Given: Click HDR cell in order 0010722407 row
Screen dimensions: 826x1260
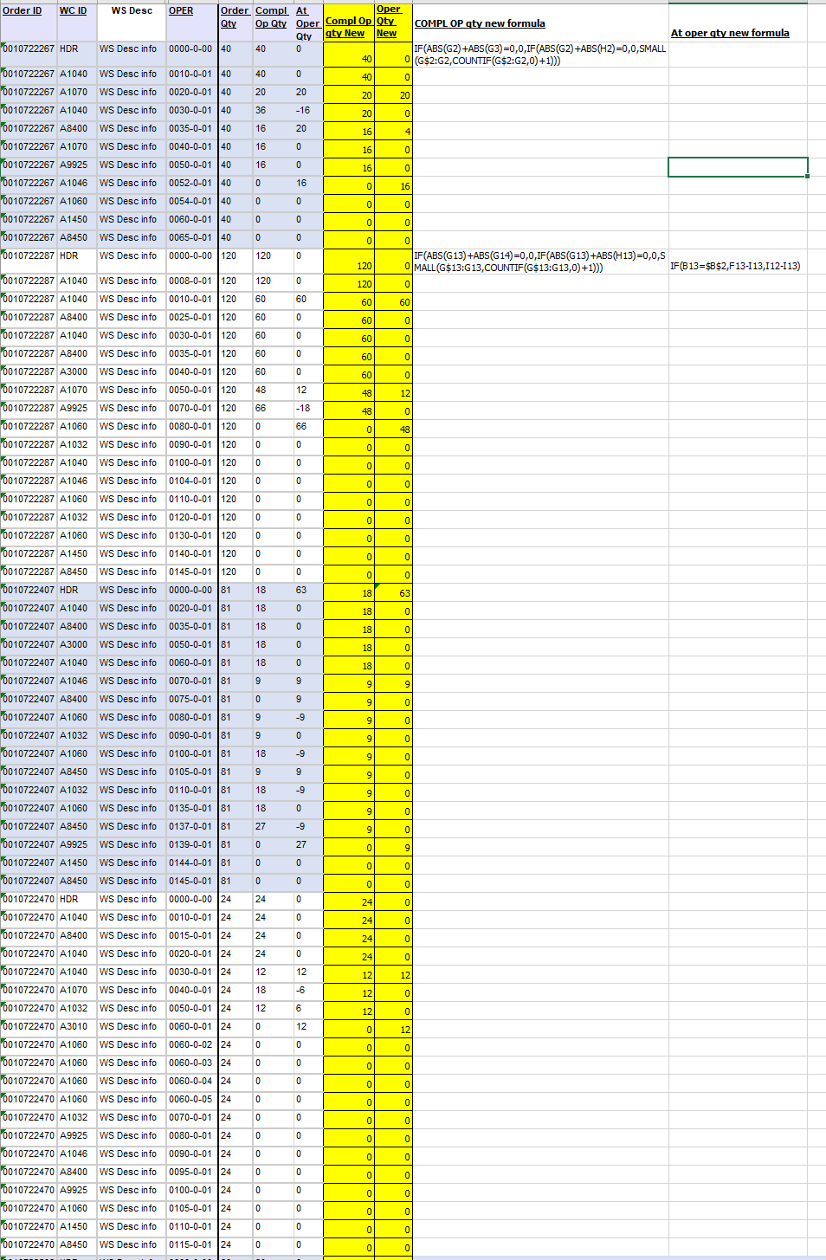Looking at the screenshot, I should pyautogui.click(x=76, y=590).
